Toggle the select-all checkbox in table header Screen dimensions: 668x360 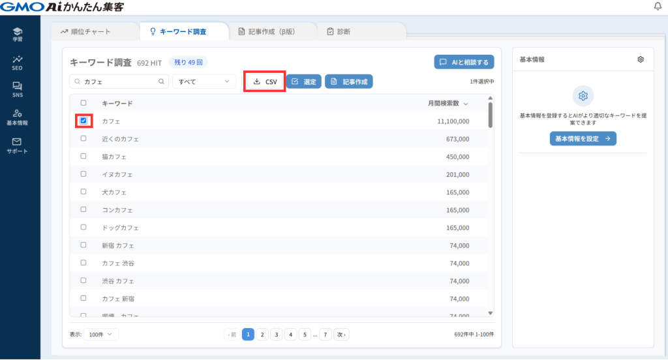tap(83, 103)
